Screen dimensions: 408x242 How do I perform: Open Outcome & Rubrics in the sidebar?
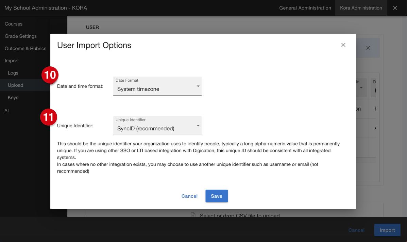pos(26,48)
